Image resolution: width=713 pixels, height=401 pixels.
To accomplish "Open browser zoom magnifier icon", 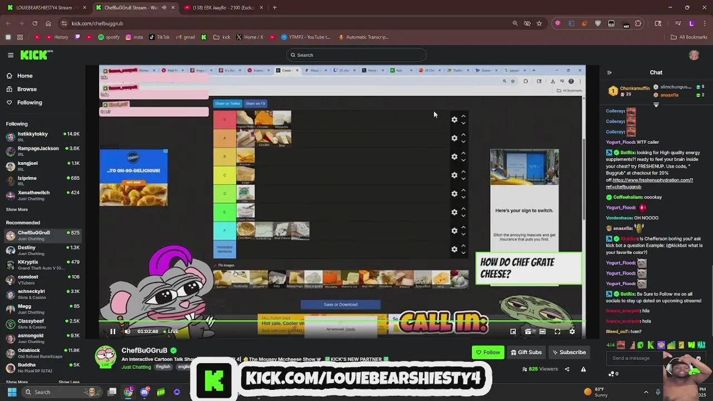I will pyautogui.click(x=515, y=23).
